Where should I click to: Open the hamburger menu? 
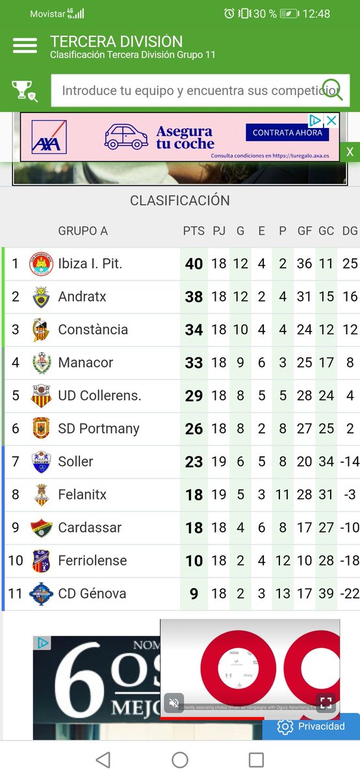pos(25,46)
